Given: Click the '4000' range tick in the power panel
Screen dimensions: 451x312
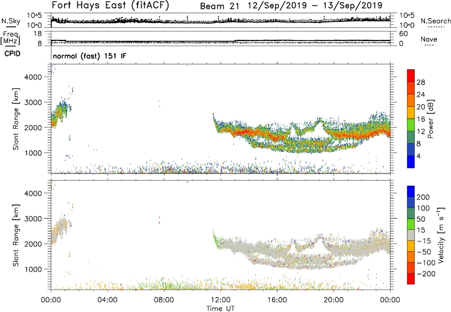Looking at the screenshot, I should (33, 77).
